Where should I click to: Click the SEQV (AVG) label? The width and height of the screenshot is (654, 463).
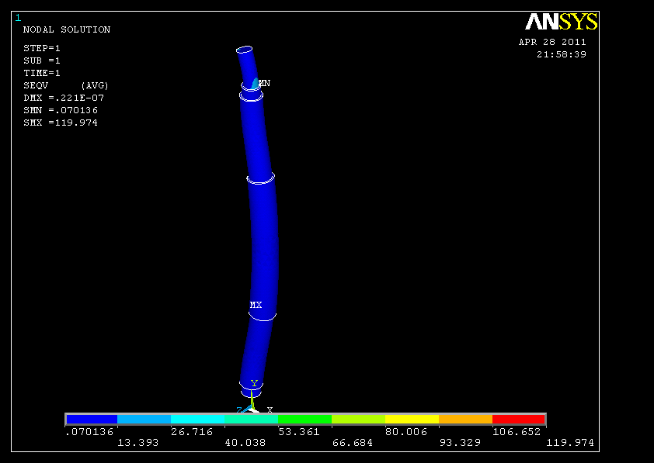(66, 85)
